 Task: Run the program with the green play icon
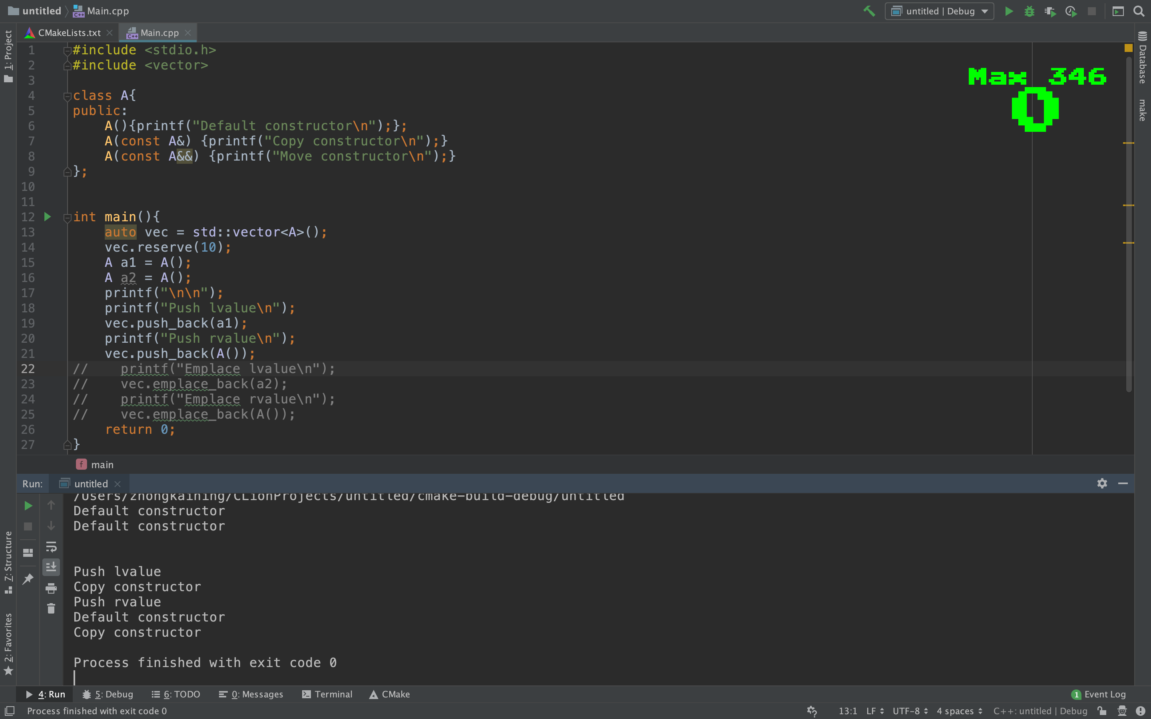(x=1009, y=11)
